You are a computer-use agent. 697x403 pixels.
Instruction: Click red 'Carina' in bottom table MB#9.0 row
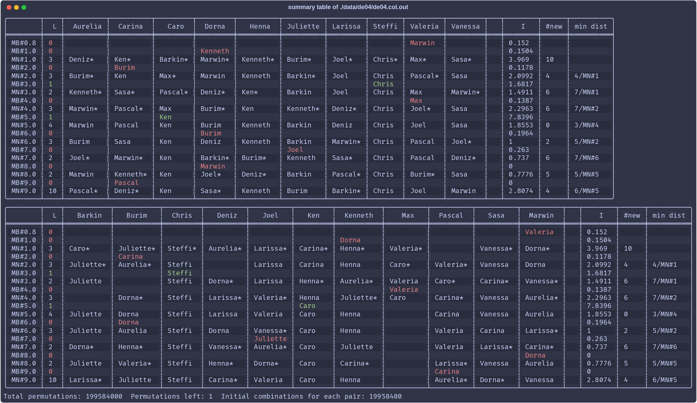click(447, 371)
